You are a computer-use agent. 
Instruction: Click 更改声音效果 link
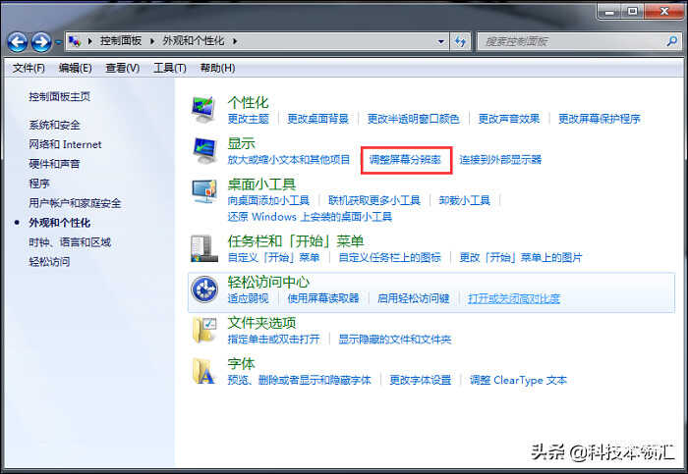(x=508, y=119)
